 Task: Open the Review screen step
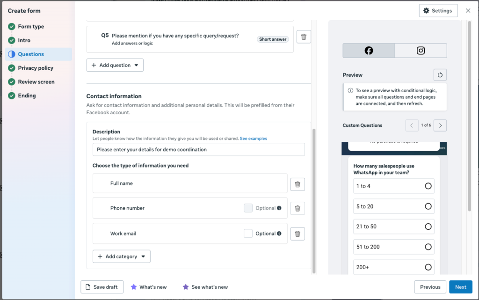[36, 82]
